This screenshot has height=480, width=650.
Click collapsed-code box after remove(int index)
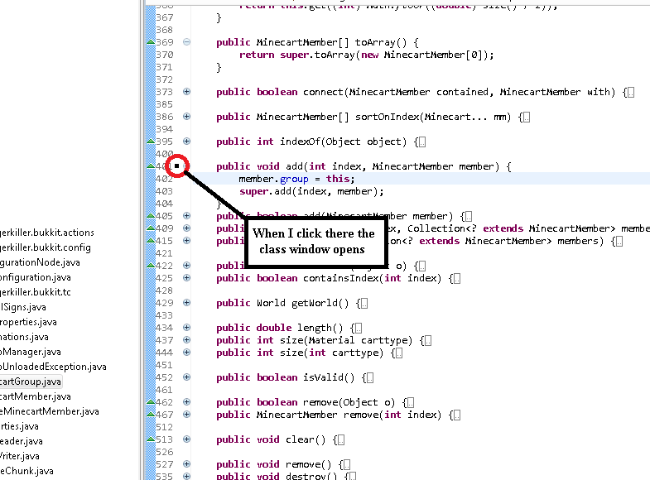click(456, 415)
